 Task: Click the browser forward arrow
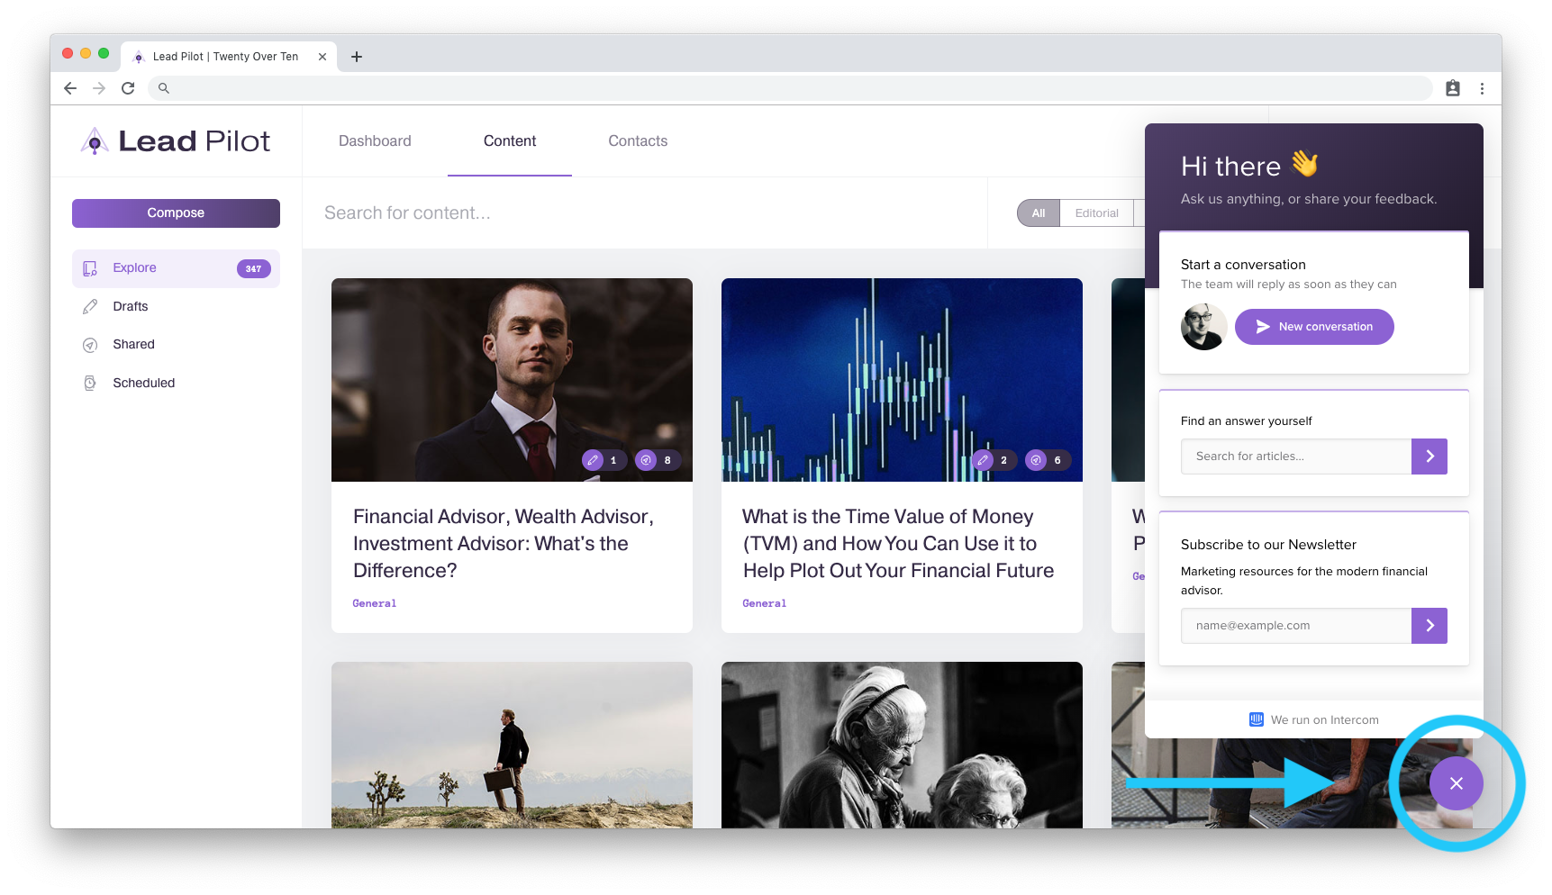[99, 88]
